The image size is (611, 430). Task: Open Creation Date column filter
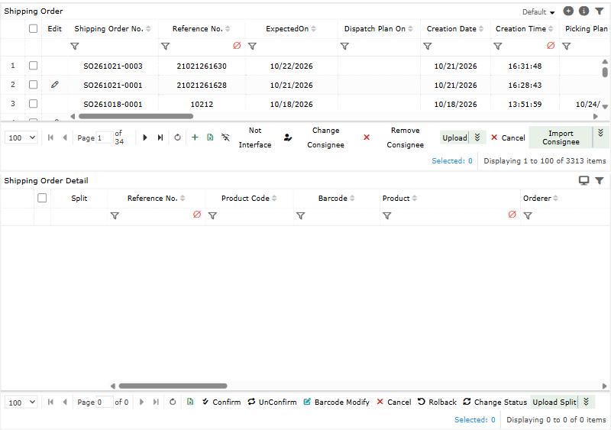click(428, 47)
